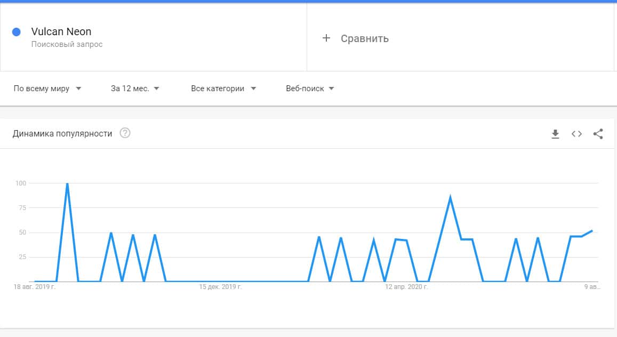Viewport: 617px width, 337px height.
Task: Click the 15 дек. 2019 г. axis label
Action: coord(220,287)
